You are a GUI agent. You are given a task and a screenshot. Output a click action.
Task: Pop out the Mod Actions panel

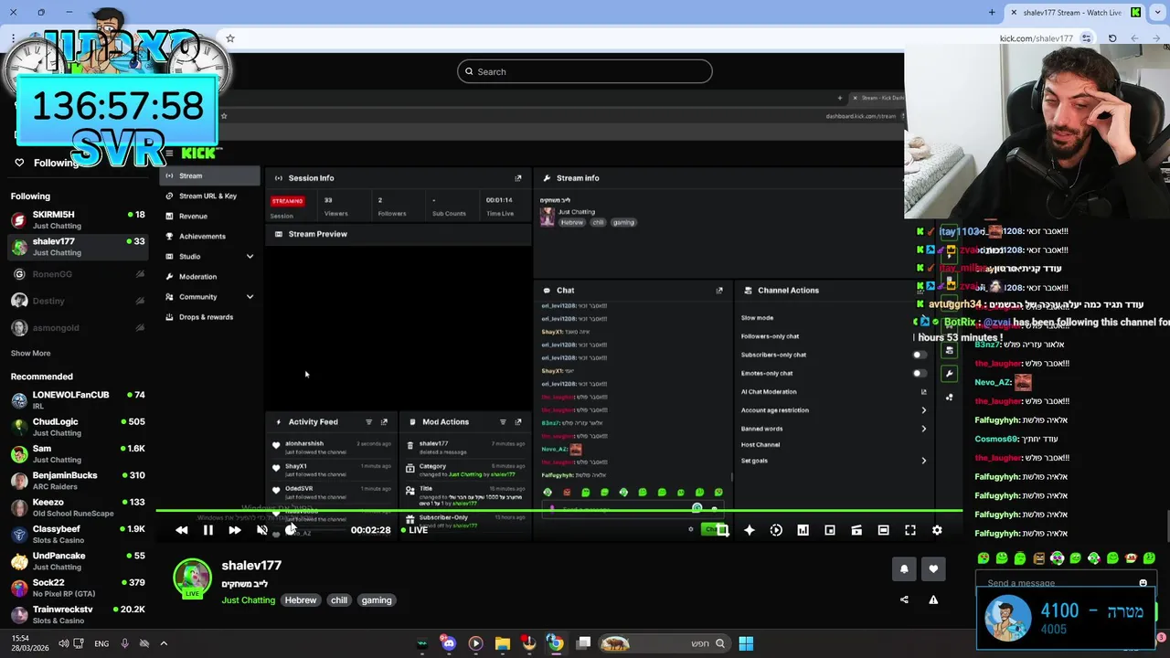[x=518, y=422]
